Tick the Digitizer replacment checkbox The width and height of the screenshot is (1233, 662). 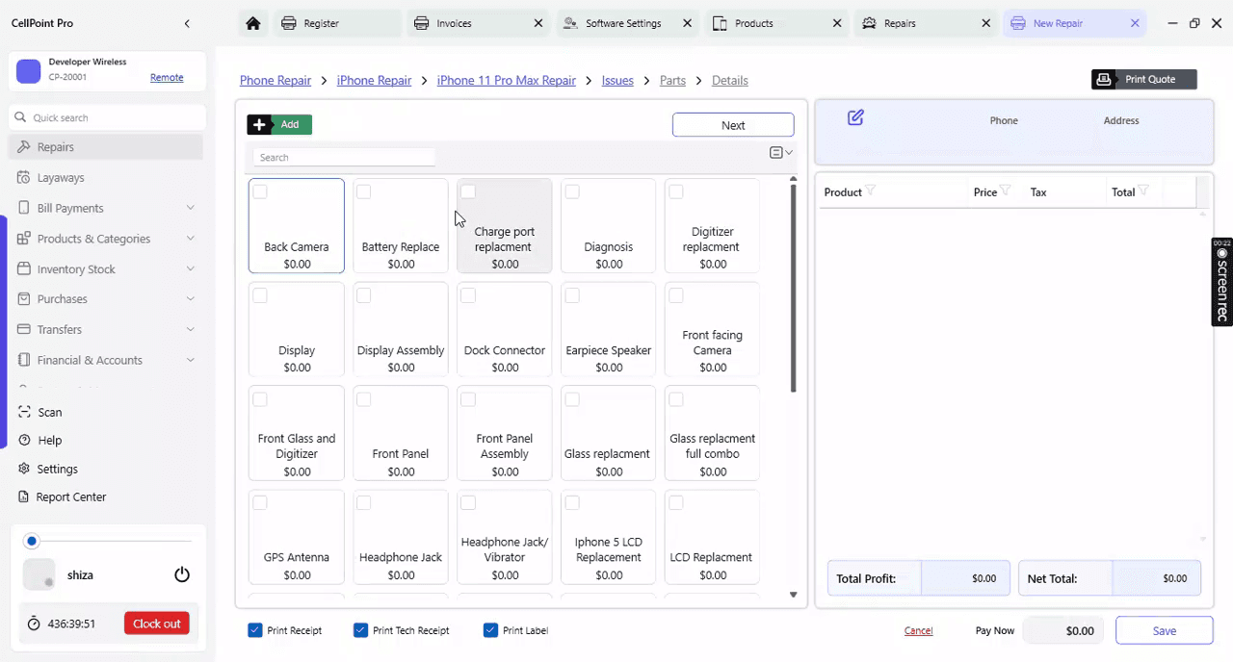tap(676, 191)
